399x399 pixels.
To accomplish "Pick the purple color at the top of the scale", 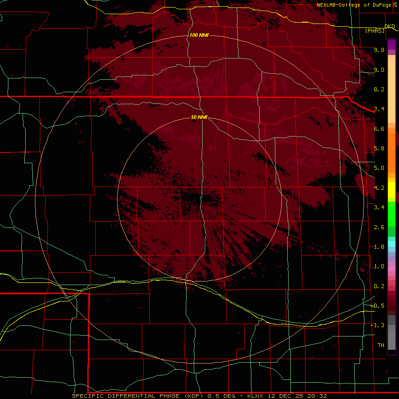I will click(x=391, y=44).
